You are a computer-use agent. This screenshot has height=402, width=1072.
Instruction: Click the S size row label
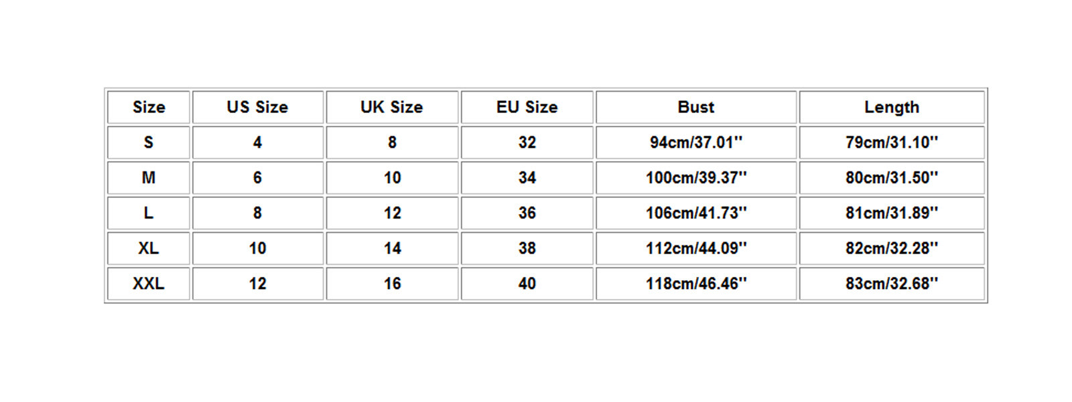149,142
